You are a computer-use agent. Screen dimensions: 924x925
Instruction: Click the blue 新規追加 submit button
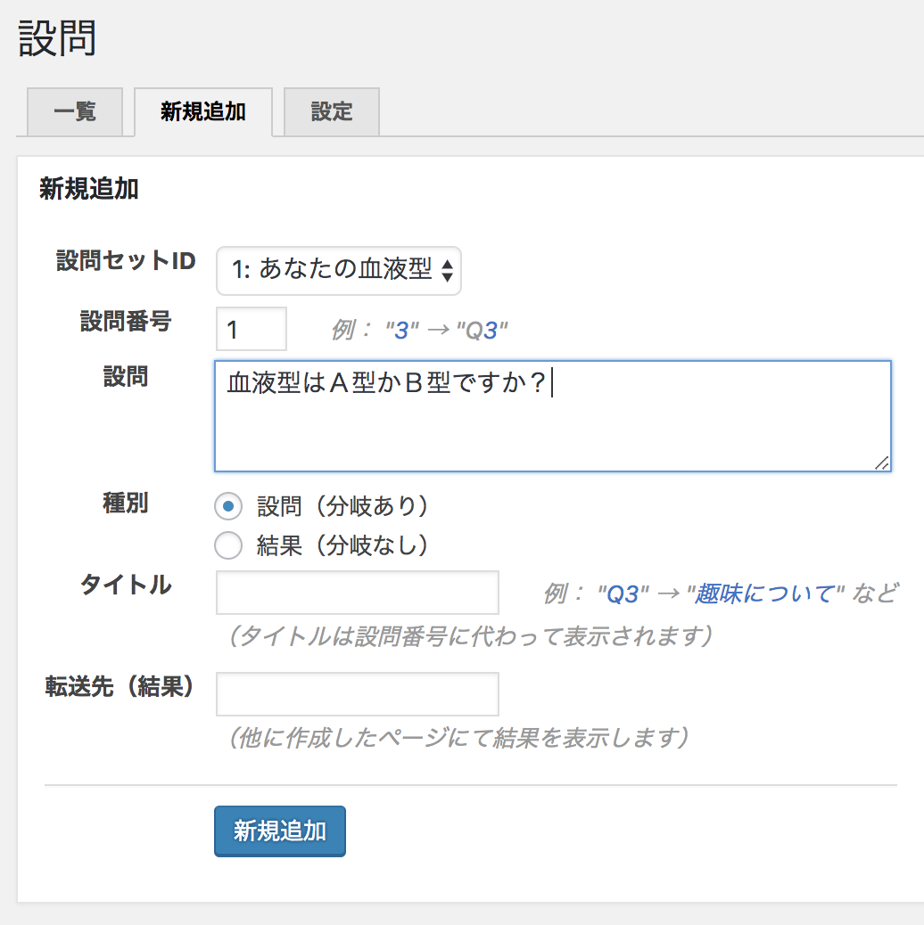279,831
